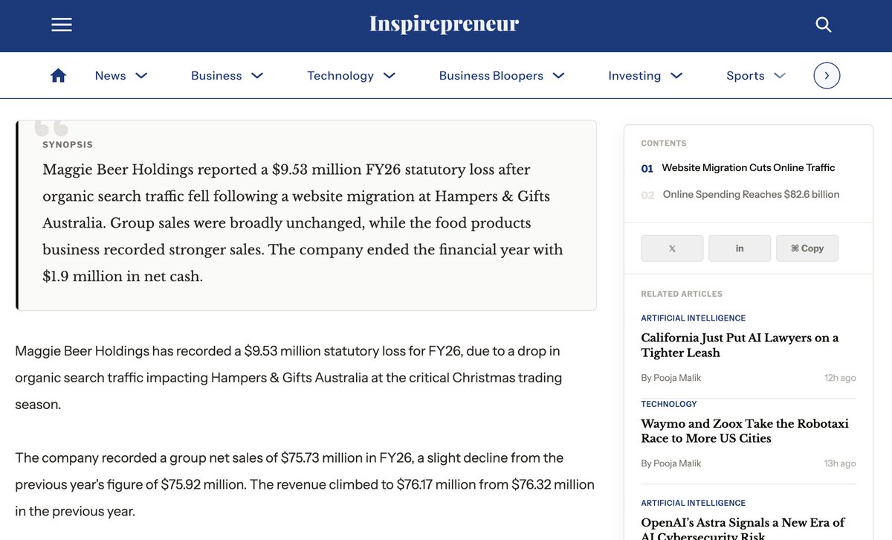
Task: Expand the News dropdown chevron
Action: point(141,76)
